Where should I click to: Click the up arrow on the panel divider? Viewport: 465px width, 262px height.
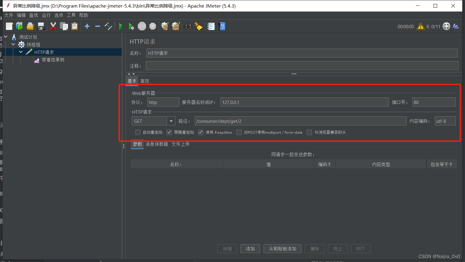[x=129, y=74]
